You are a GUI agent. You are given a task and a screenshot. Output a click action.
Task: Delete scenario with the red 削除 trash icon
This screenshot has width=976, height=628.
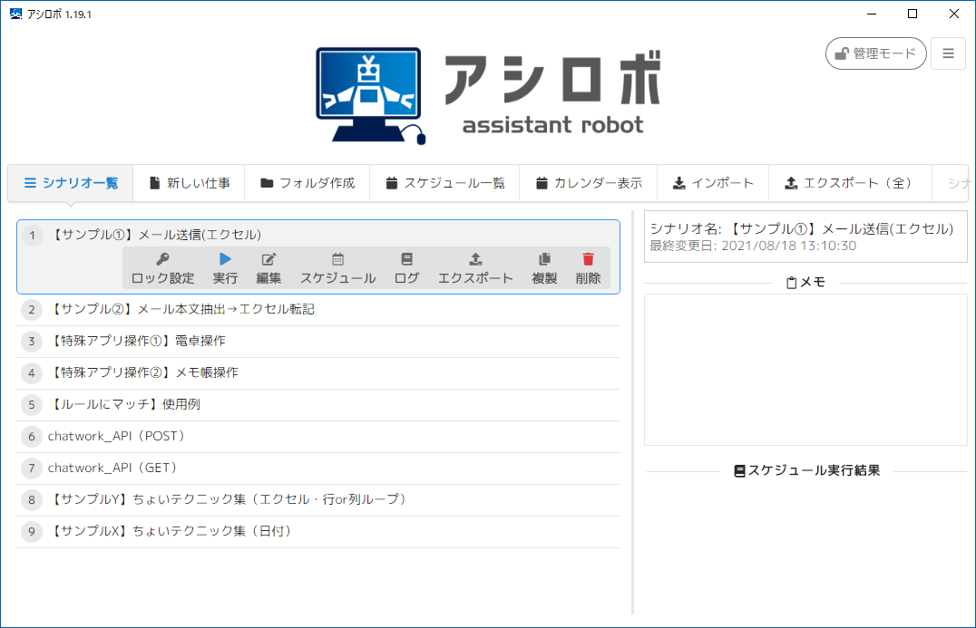click(588, 259)
